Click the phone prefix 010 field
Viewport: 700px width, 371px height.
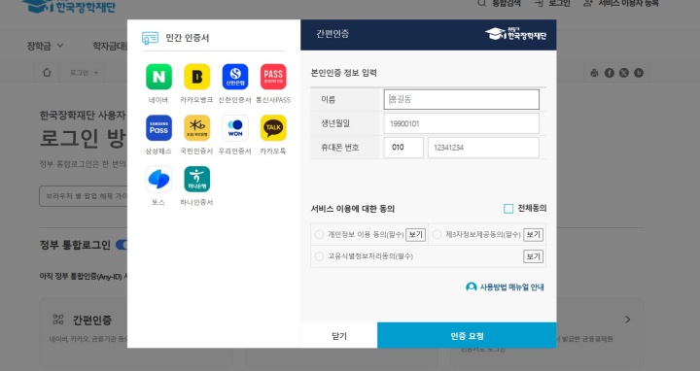tap(403, 148)
